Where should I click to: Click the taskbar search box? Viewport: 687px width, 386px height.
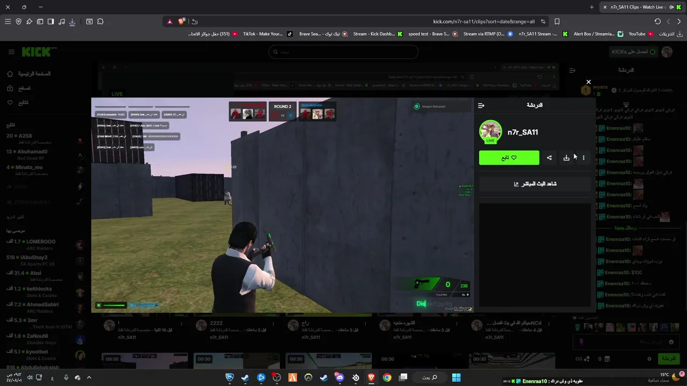pos(429,377)
